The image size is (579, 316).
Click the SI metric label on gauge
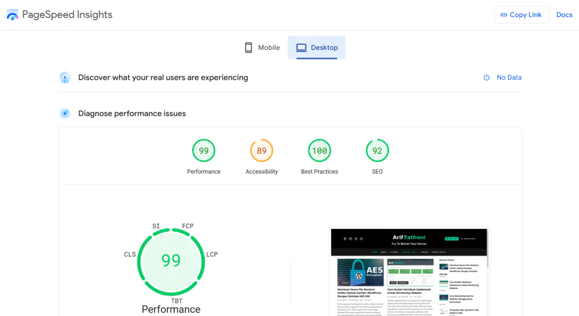pos(156,226)
